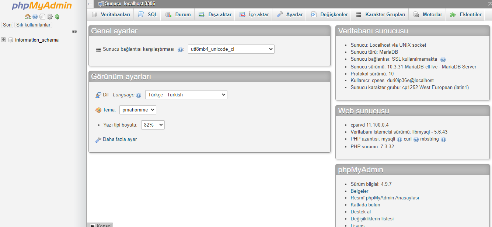Viewport: 492px width, 227px height.
Task: Reload navigation panel with green arrow icon
Action: click(x=57, y=17)
